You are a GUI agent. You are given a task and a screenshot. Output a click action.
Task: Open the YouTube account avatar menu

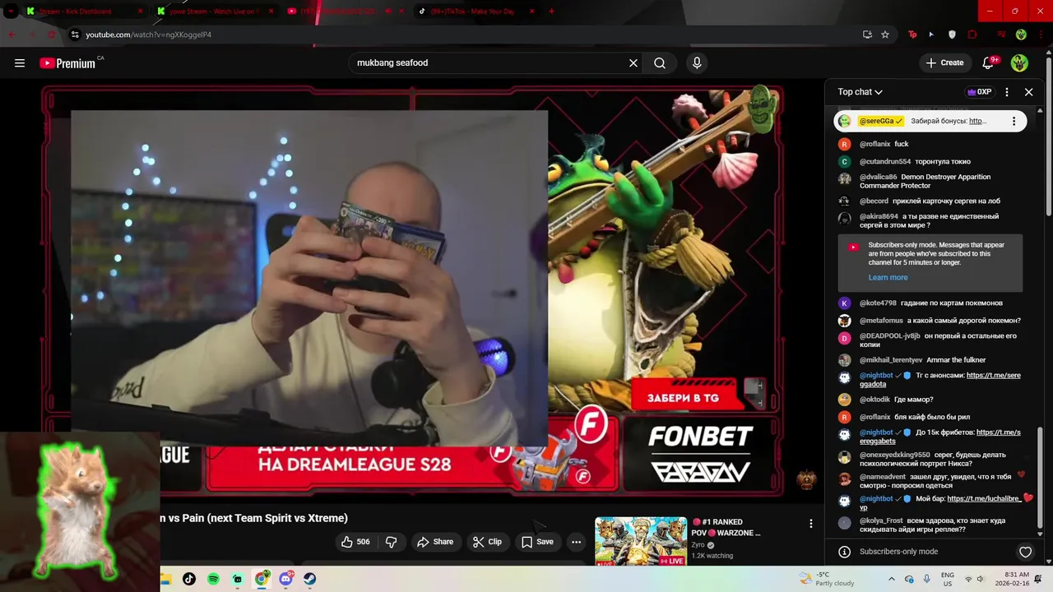[x=1019, y=62]
